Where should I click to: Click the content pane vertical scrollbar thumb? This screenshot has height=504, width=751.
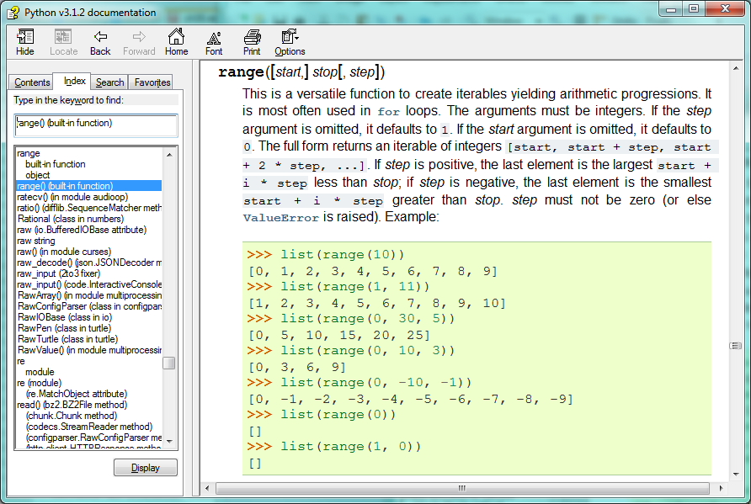tap(735, 346)
